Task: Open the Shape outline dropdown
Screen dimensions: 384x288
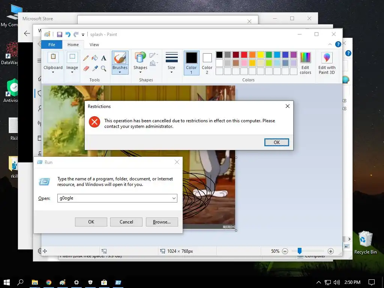Action: click(x=153, y=55)
